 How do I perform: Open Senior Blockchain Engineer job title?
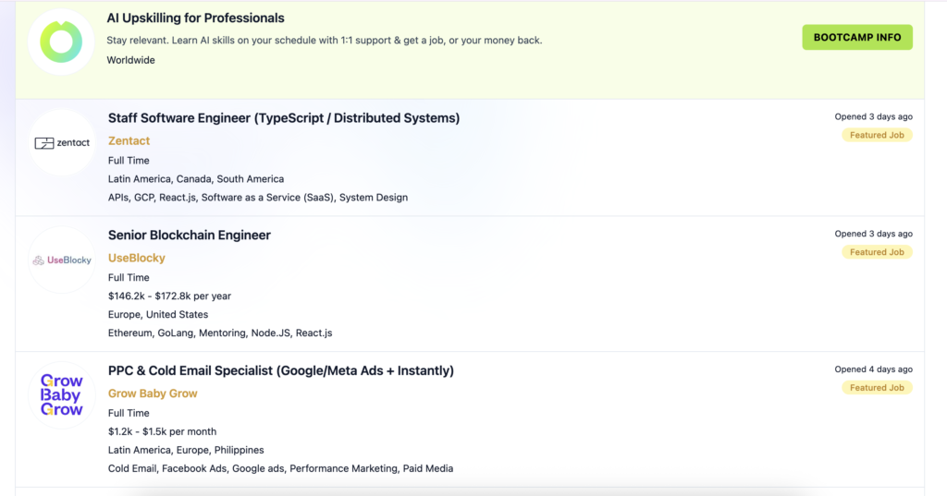(189, 236)
